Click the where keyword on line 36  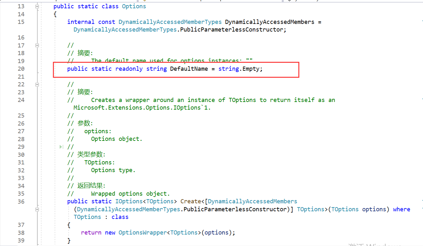pyautogui.click(x=402, y=209)
